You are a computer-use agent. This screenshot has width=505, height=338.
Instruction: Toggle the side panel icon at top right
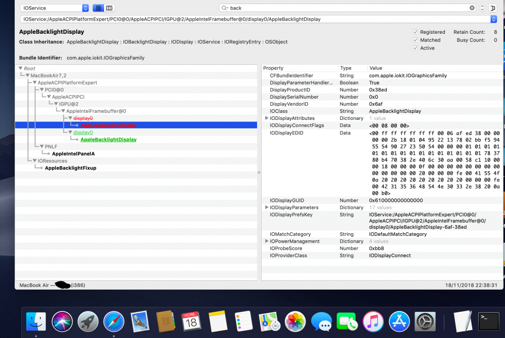(x=492, y=8)
